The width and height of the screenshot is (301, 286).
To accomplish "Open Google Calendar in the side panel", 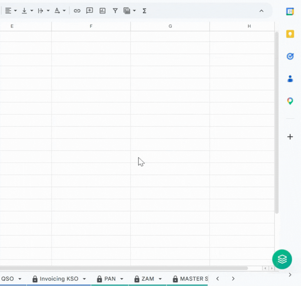I will (x=290, y=11).
